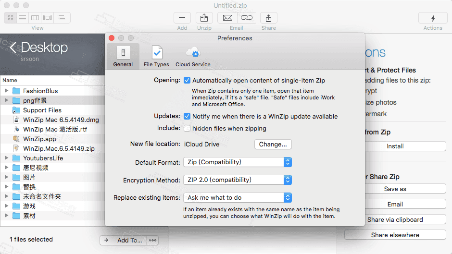Click the FashionBlus folder icon
This screenshot has height=254, width=452.
[16, 91]
